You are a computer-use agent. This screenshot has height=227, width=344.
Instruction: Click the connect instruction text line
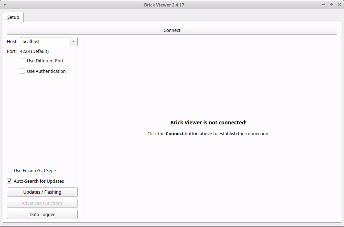(x=208, y=133)
